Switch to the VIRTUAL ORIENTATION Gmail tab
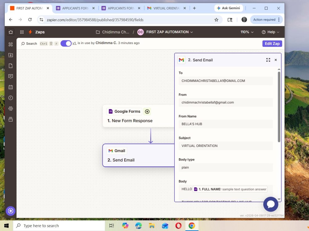Viewport: 309px width, 231px height. click(166, 8)
